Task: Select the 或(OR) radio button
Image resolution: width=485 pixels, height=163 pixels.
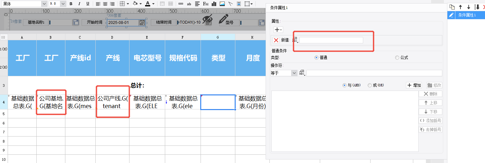Action: point(370,85)
